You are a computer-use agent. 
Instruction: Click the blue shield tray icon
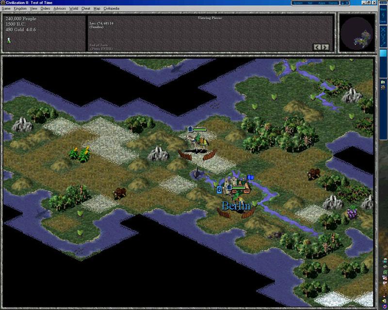[385, 307]
